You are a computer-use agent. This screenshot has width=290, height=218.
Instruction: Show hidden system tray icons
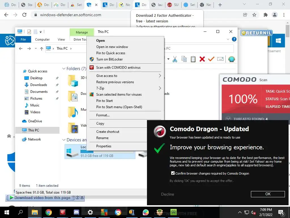[x=240, y=212]
